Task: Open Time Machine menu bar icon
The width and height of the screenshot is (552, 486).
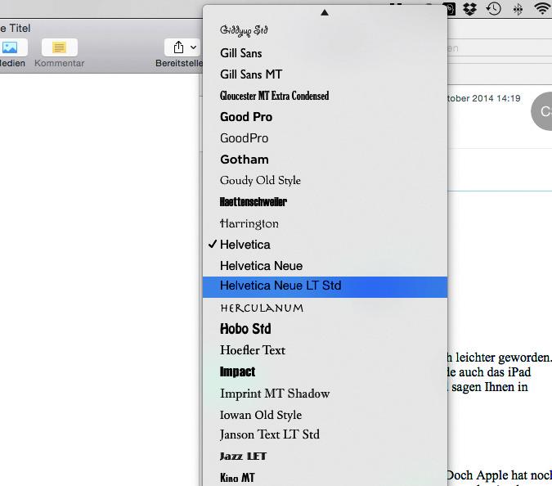Action: [x=494, y=9]
